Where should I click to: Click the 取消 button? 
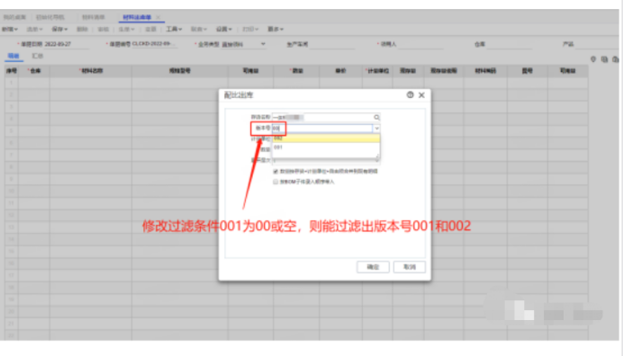point(410,267)
